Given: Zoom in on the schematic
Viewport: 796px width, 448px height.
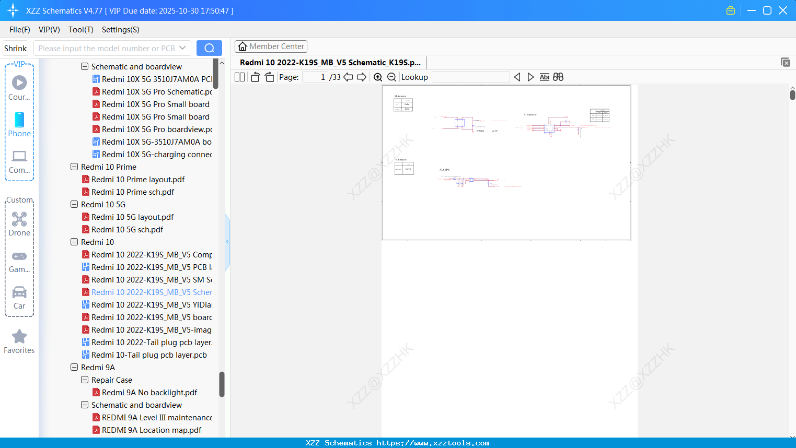Looking at the screenshot, I should pyautogui.click(x=378, y=77).
